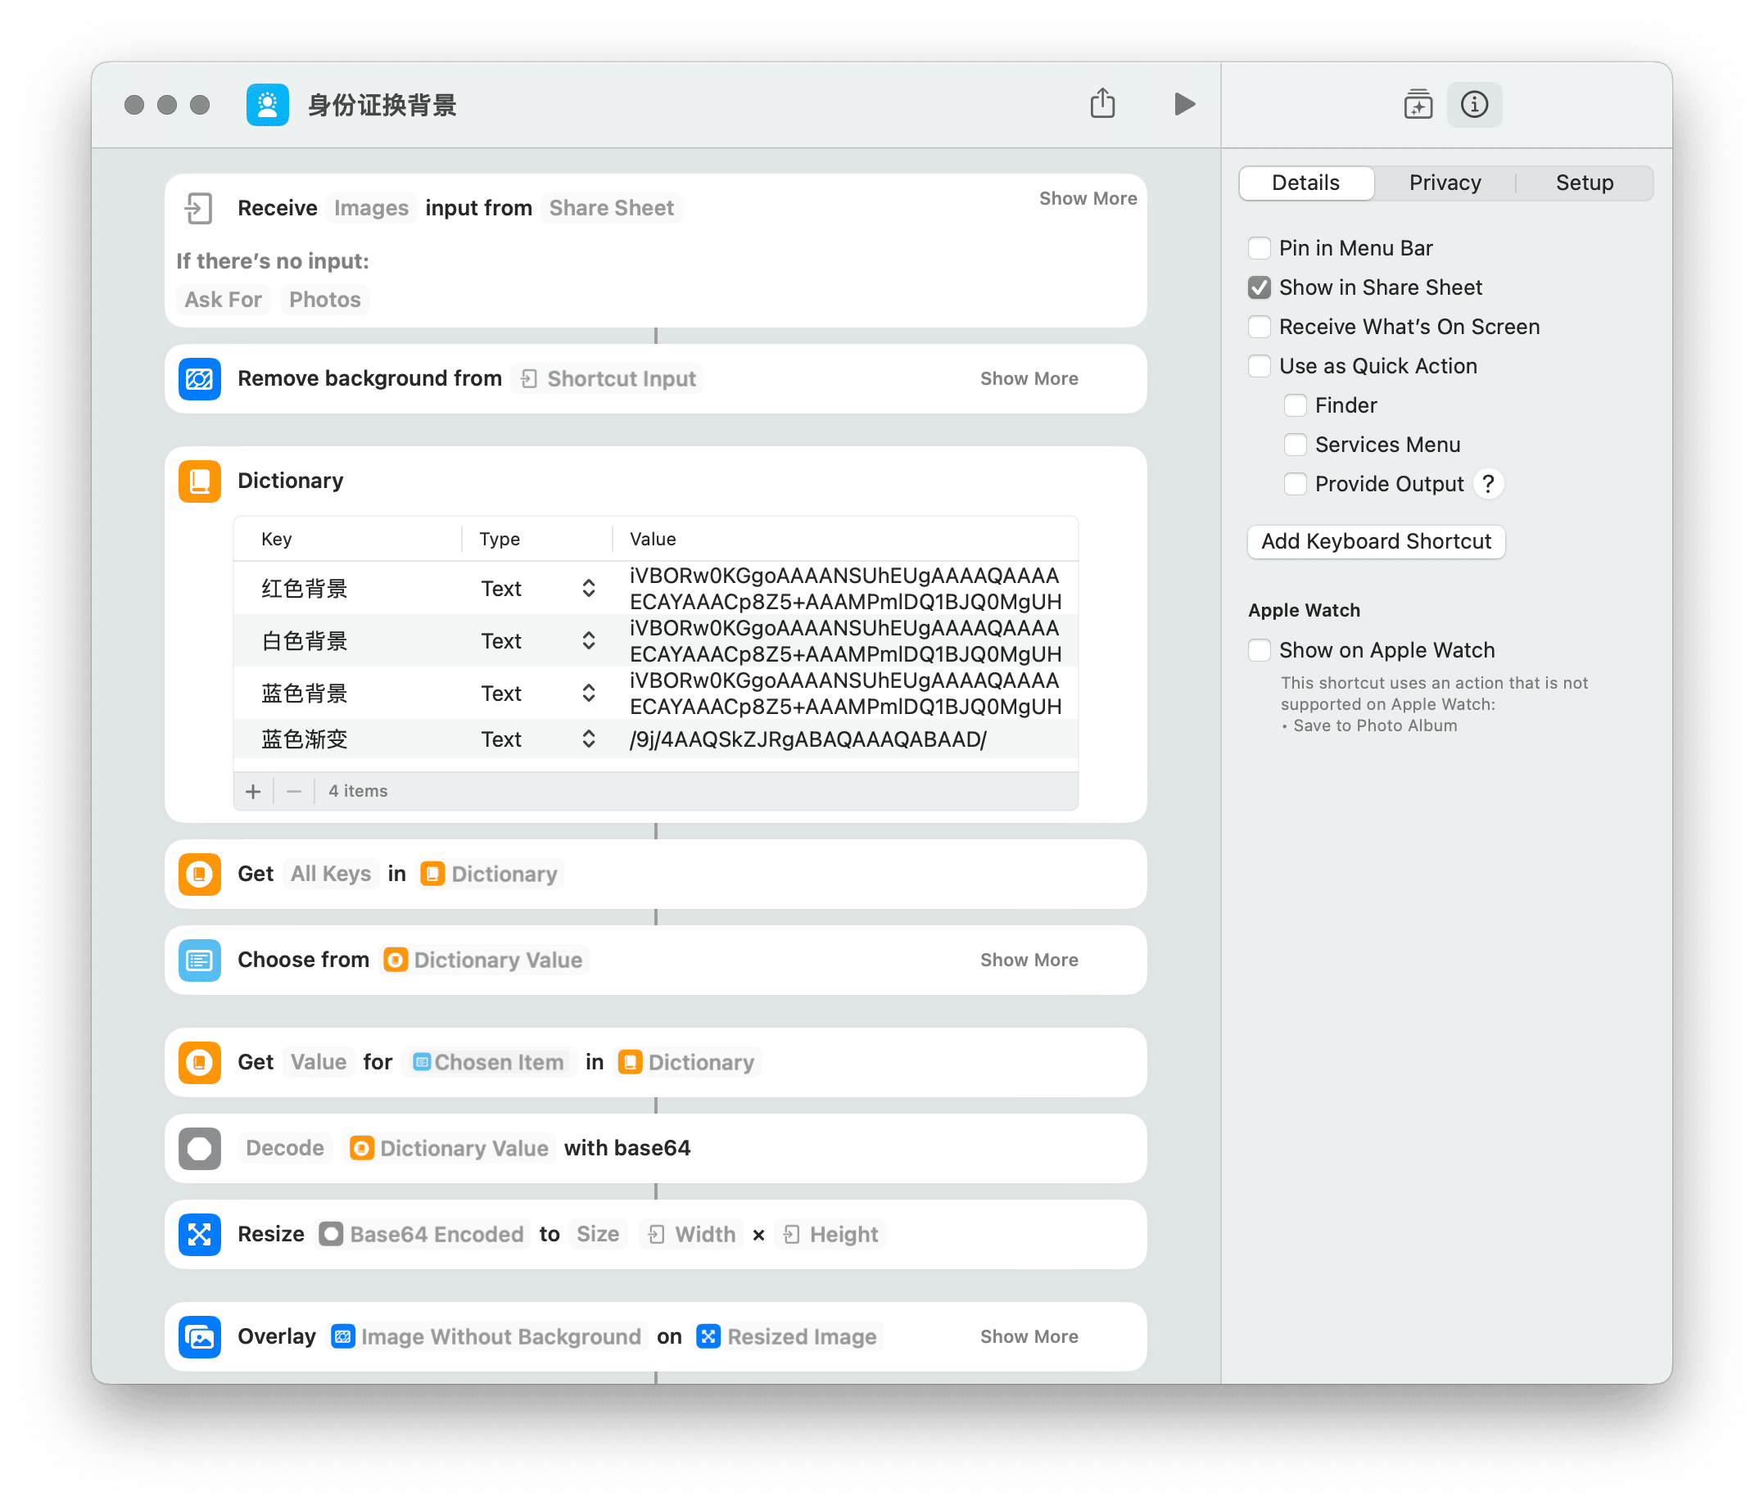Edit the 红色背景 key cell

coord(304,589)
